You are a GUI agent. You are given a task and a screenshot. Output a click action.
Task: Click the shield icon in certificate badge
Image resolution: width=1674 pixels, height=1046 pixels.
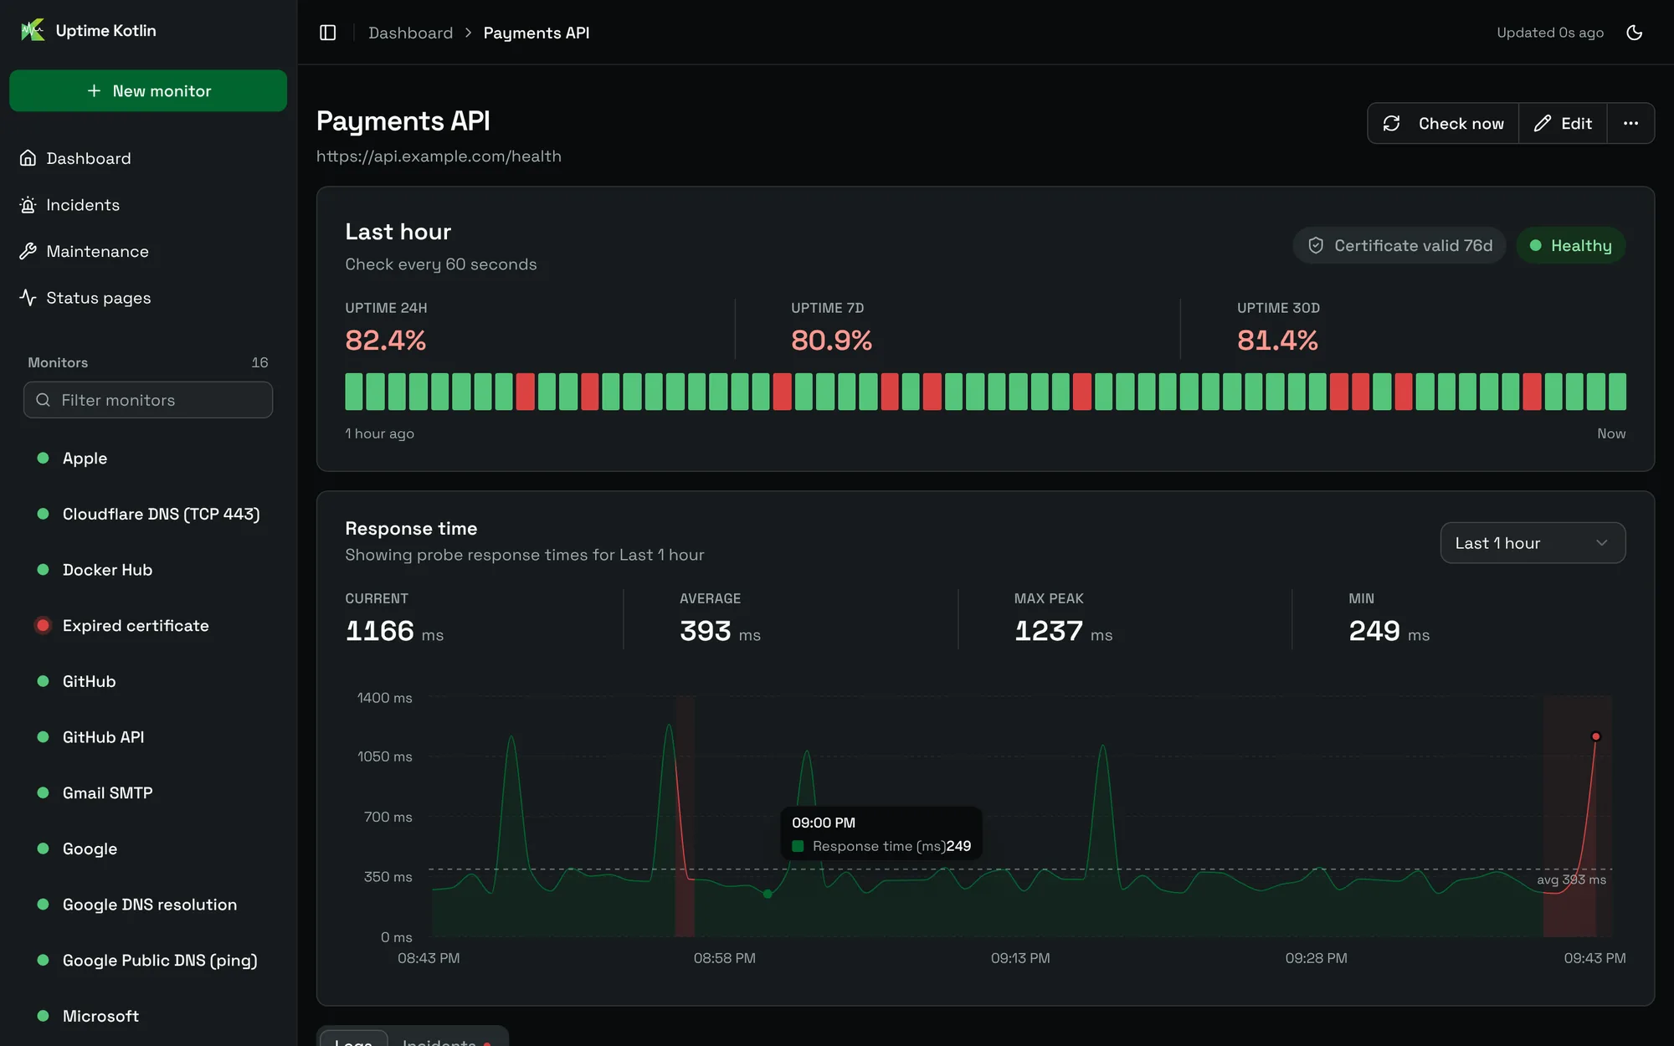(1316, 245)
